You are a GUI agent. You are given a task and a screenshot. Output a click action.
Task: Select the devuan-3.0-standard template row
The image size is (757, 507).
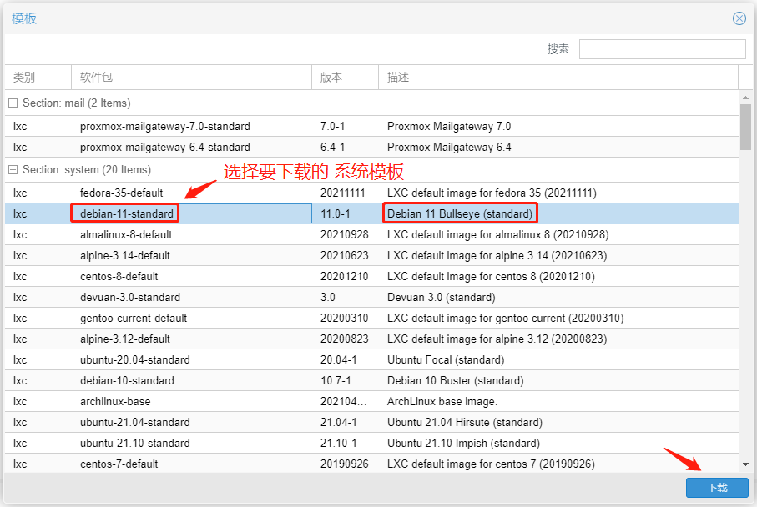(129, 298)
